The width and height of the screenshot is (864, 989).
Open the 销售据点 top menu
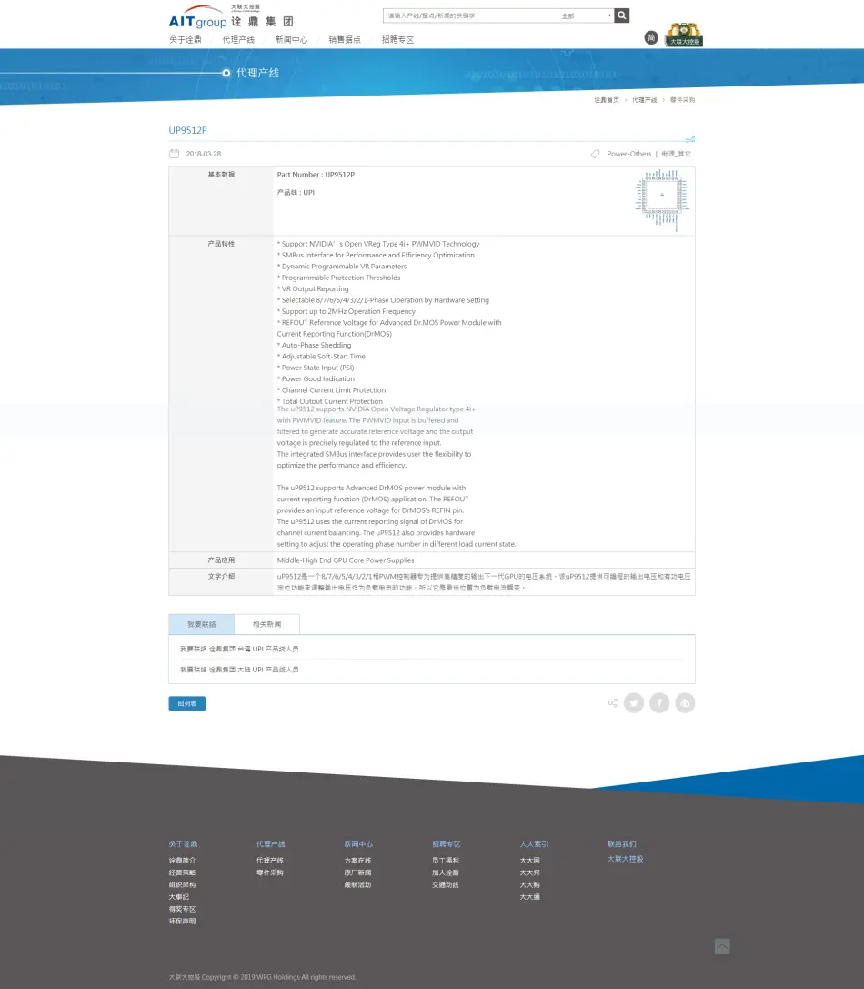pos(345,40)
